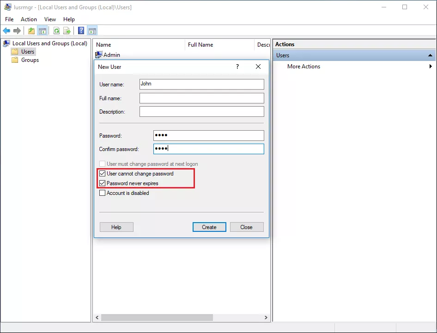Enable Account is disabled
Image resolution: width=437 pixels, height=333 pixels.
[102, 193]
